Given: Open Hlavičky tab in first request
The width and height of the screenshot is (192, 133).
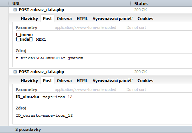Looking at the screenshot, I should (30, 19).
